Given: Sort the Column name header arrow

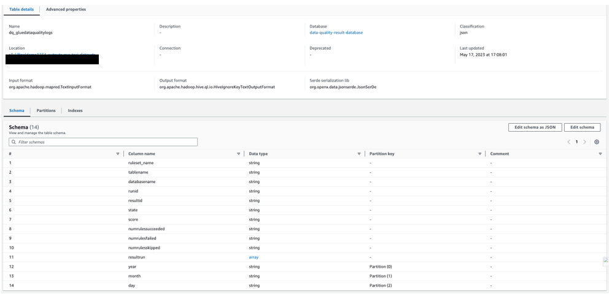Looking at the screenshot, I should click(238, 154).
